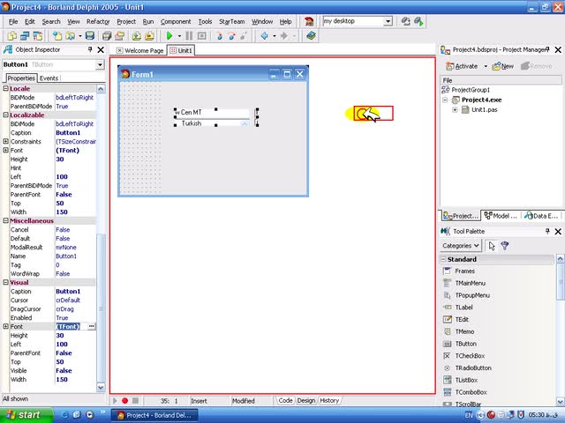Click the macro play button in status bar
This screenshot has width=565, height=423.
coord(115,400)
